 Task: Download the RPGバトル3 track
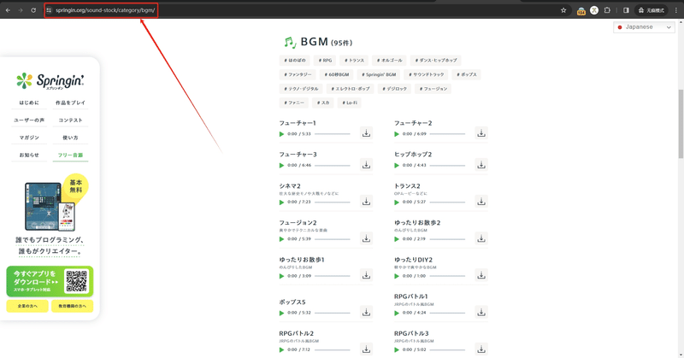click(481, 349)
